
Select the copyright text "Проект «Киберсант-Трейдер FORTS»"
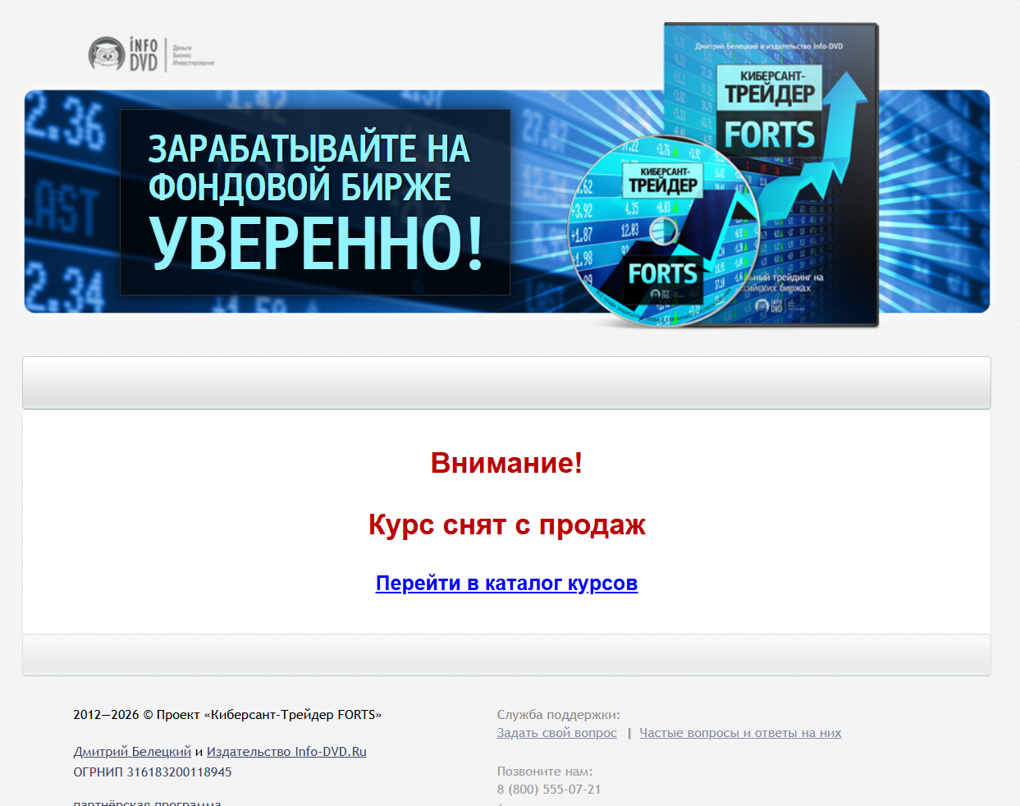pyautogui.click(x=269, y=714)
